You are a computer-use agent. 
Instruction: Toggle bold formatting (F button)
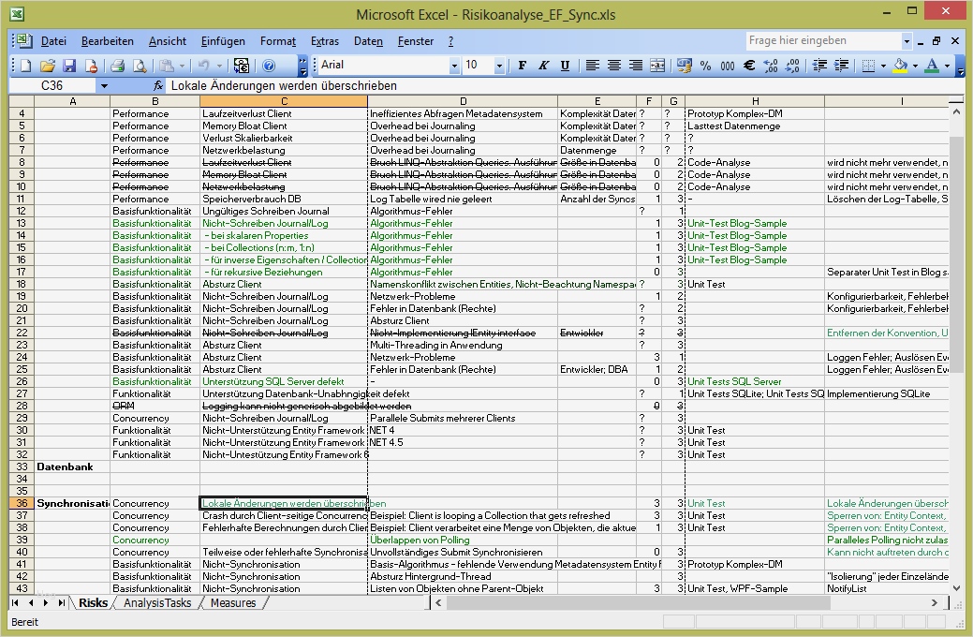522,66
